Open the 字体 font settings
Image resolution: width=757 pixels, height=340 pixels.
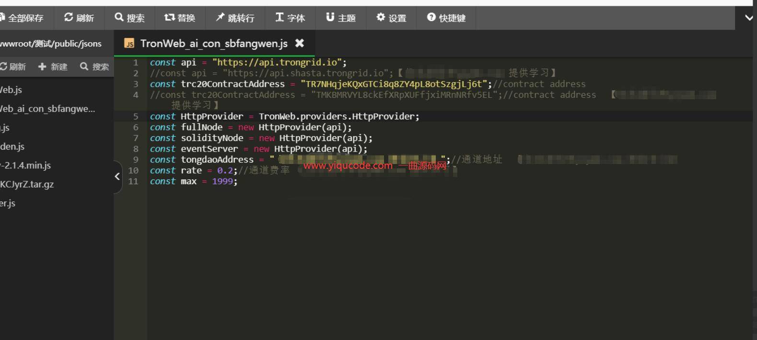[290, 18]
